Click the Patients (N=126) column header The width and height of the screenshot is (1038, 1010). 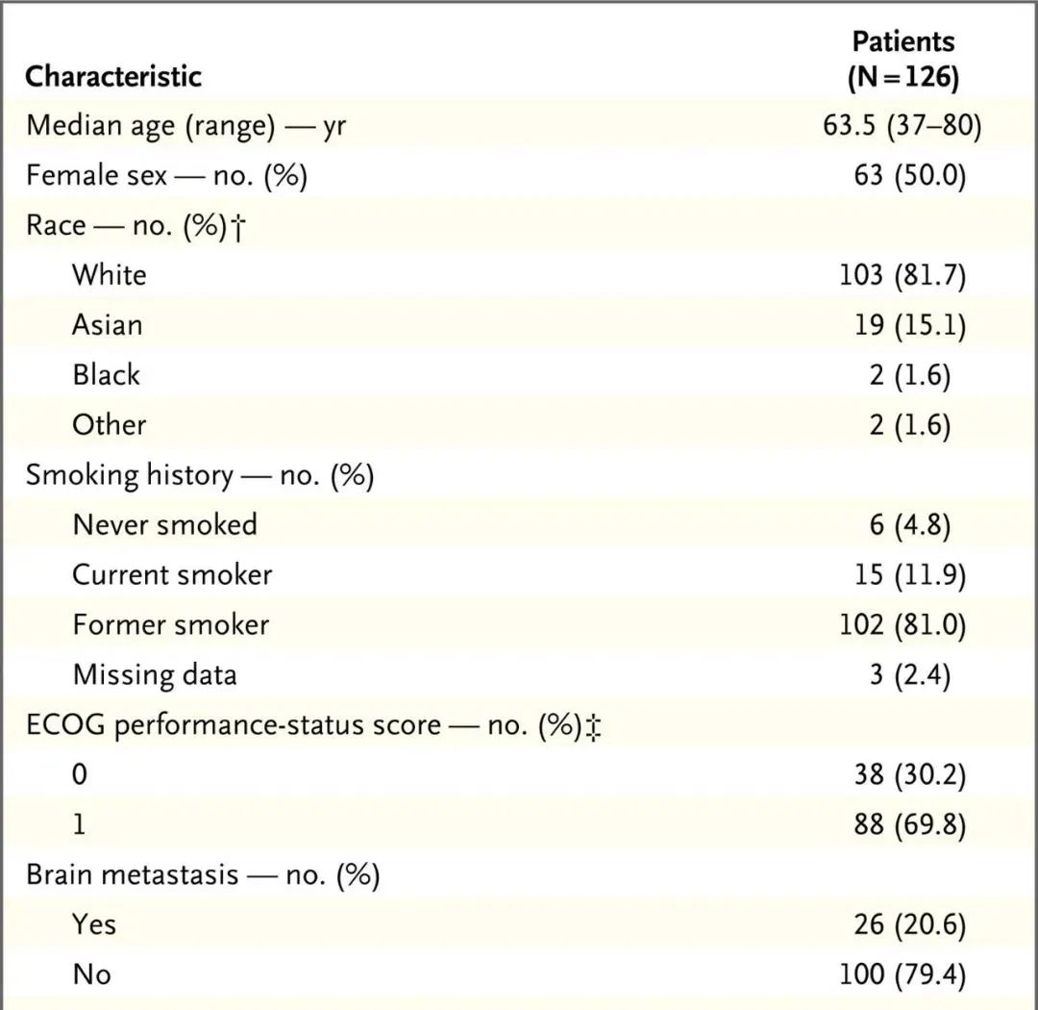coord(902,60)
